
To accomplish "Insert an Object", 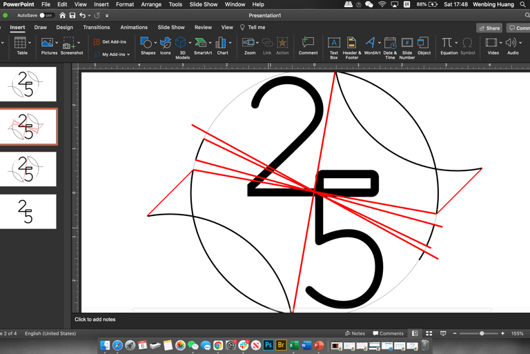I will point(424,46).
